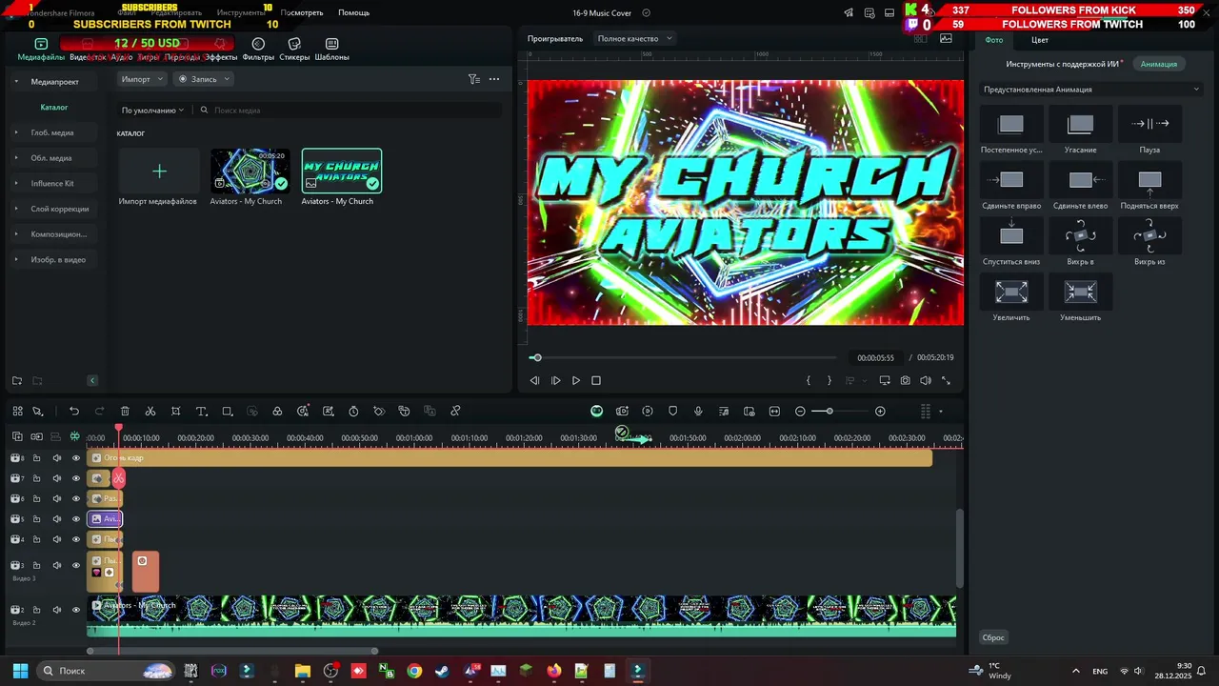1219x686 pixels.
Task: Mute Video 3 track speaker icon
Action: (x=56, y=565)
